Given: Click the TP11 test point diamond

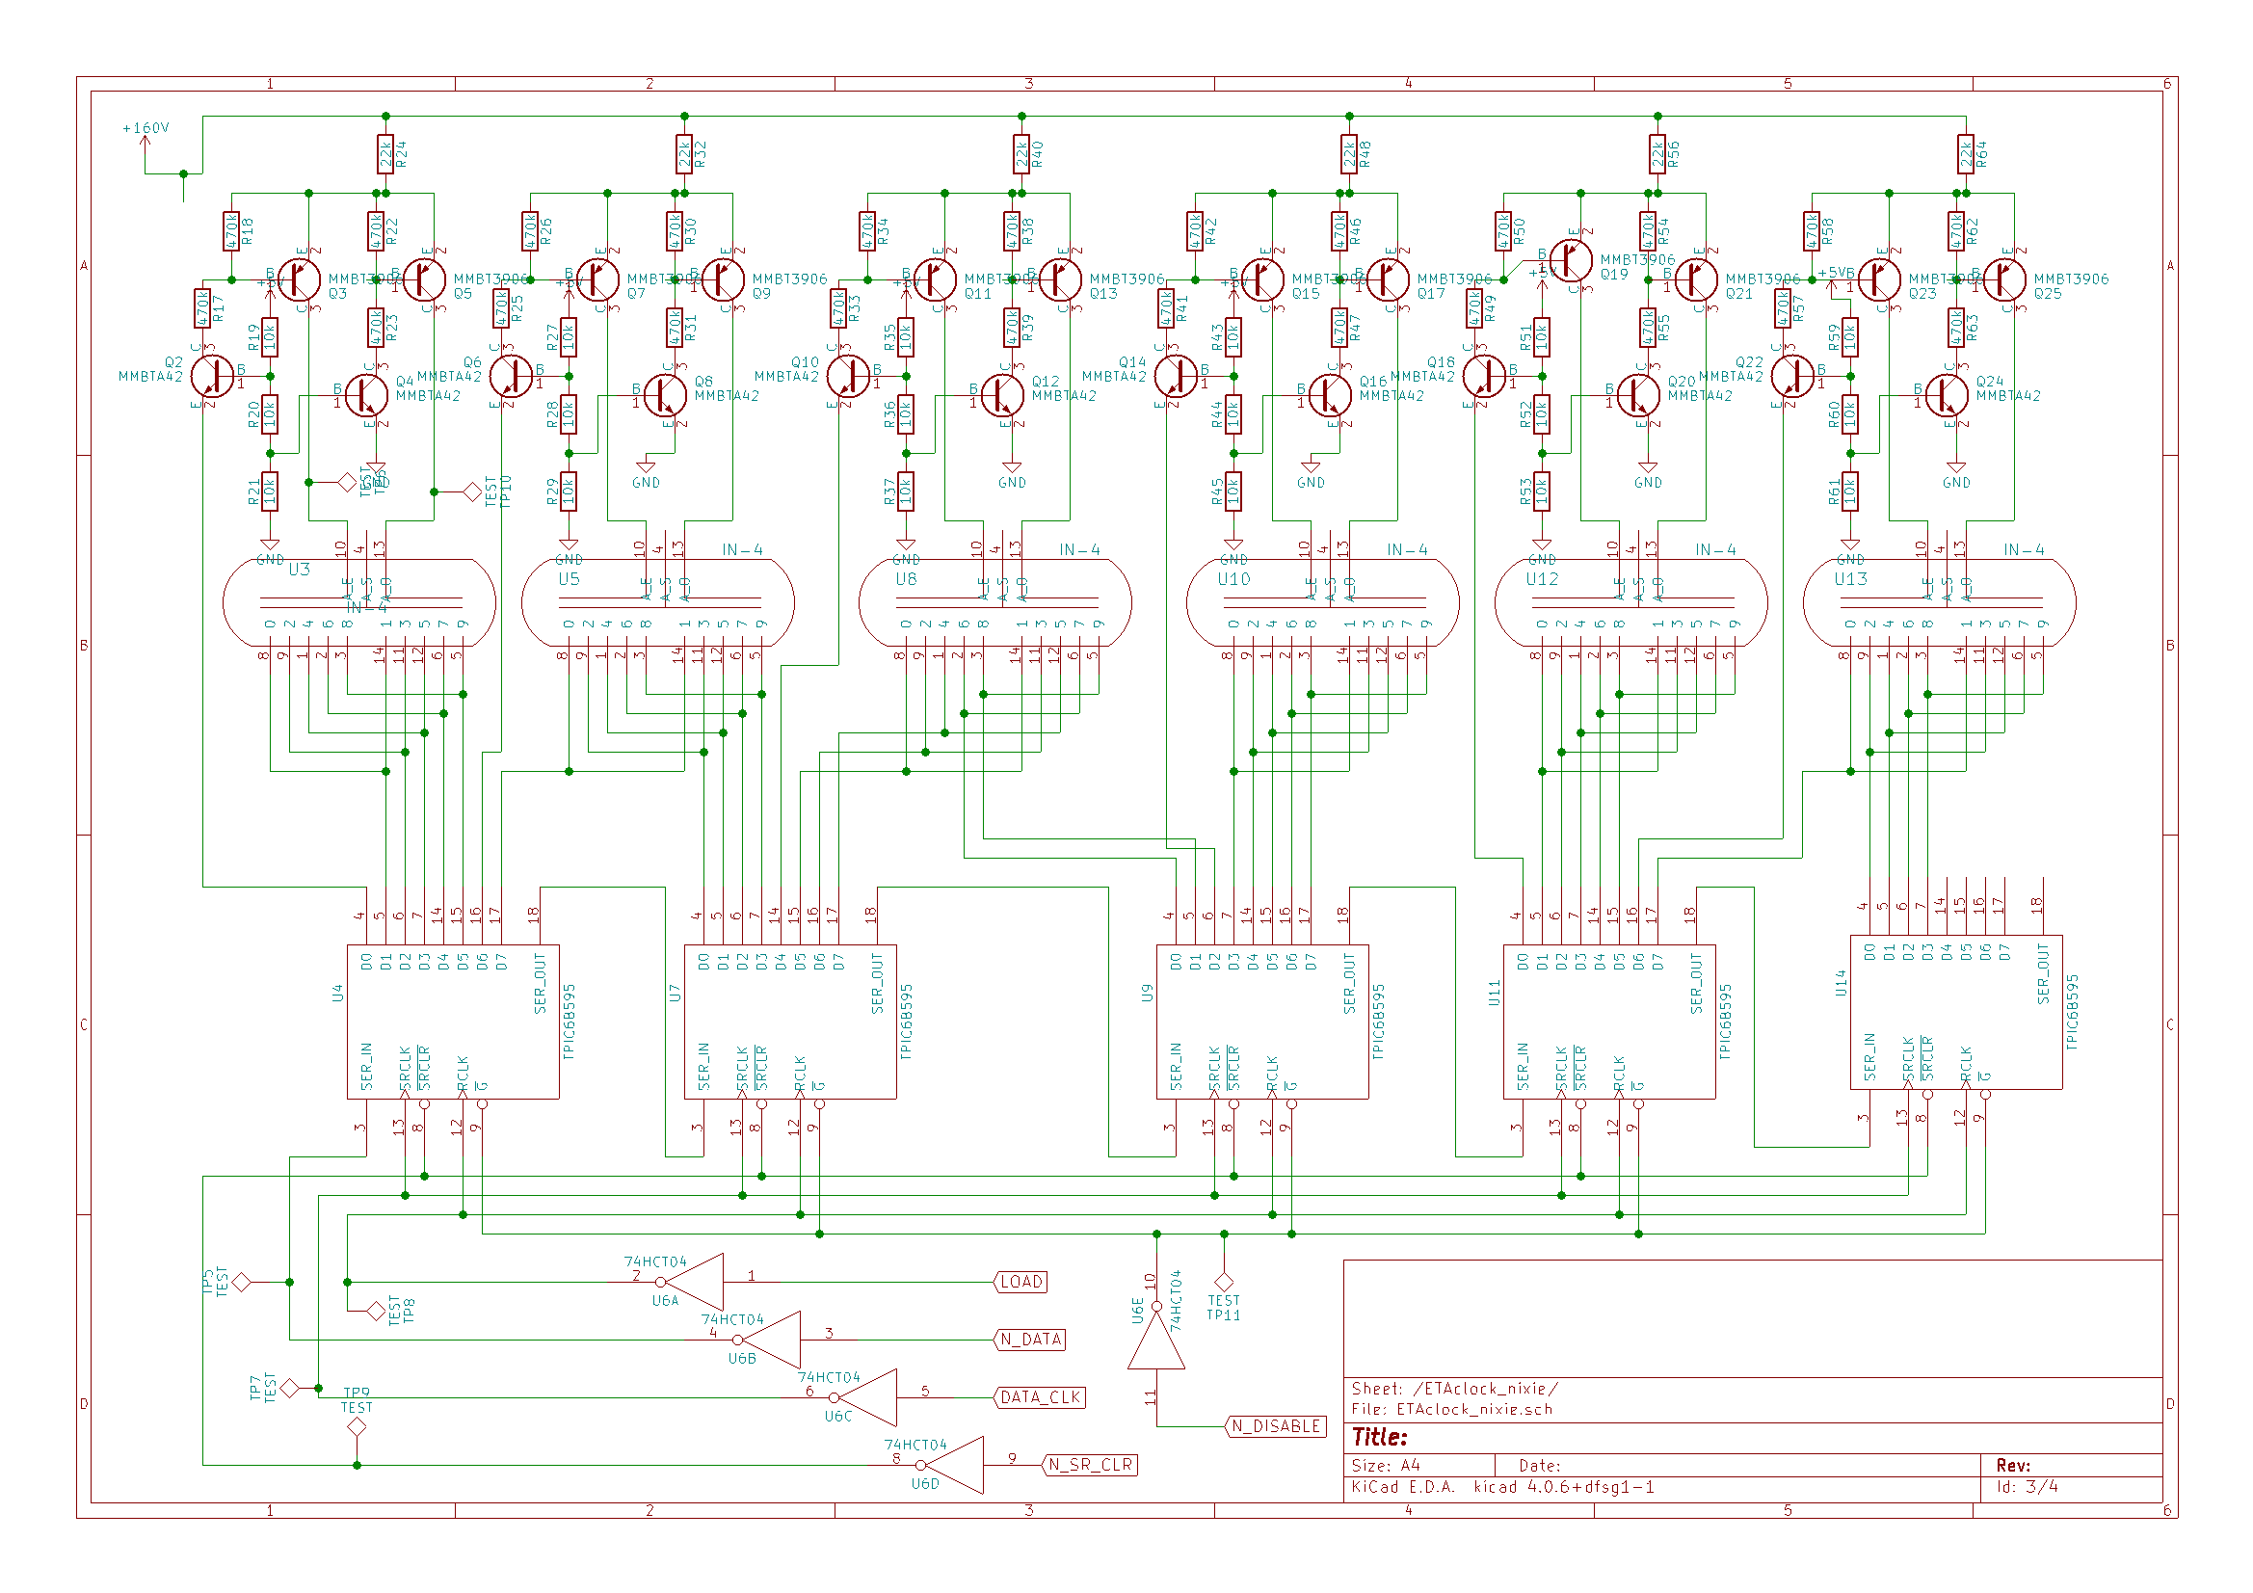Looking at the screenshot, I should pos(1224,1282).
